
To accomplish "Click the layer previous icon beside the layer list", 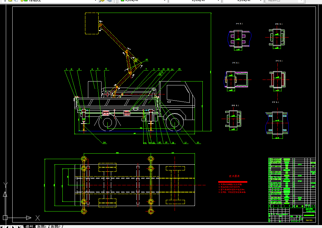I will (x=102, y=1).
